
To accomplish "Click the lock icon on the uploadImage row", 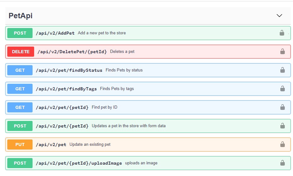I will 282,163.
